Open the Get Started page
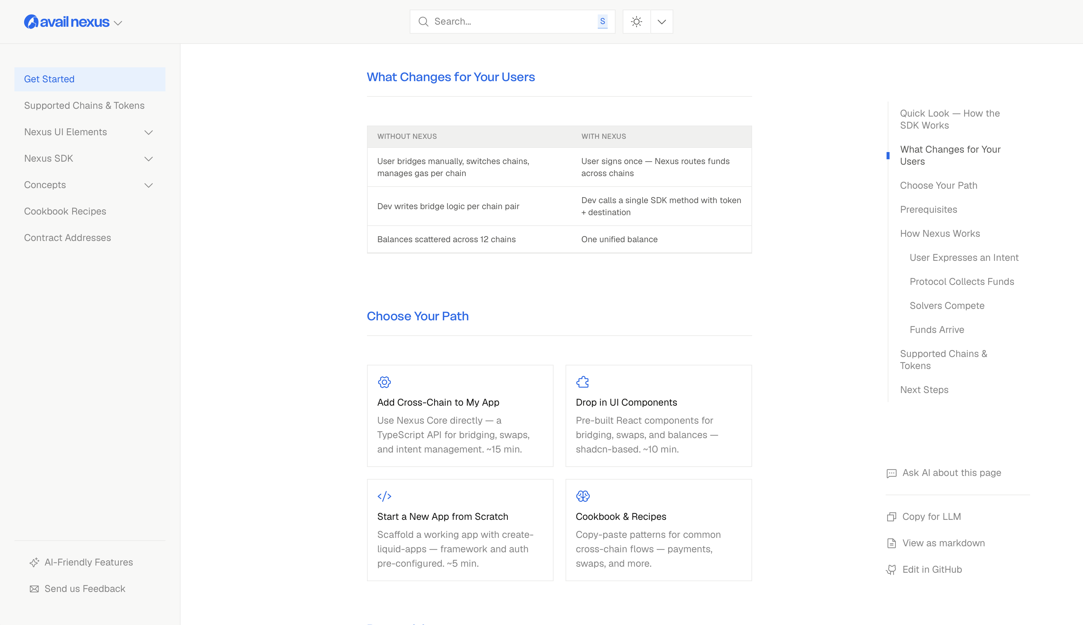This screenshot has width=1083, height=625. [90, 79]
